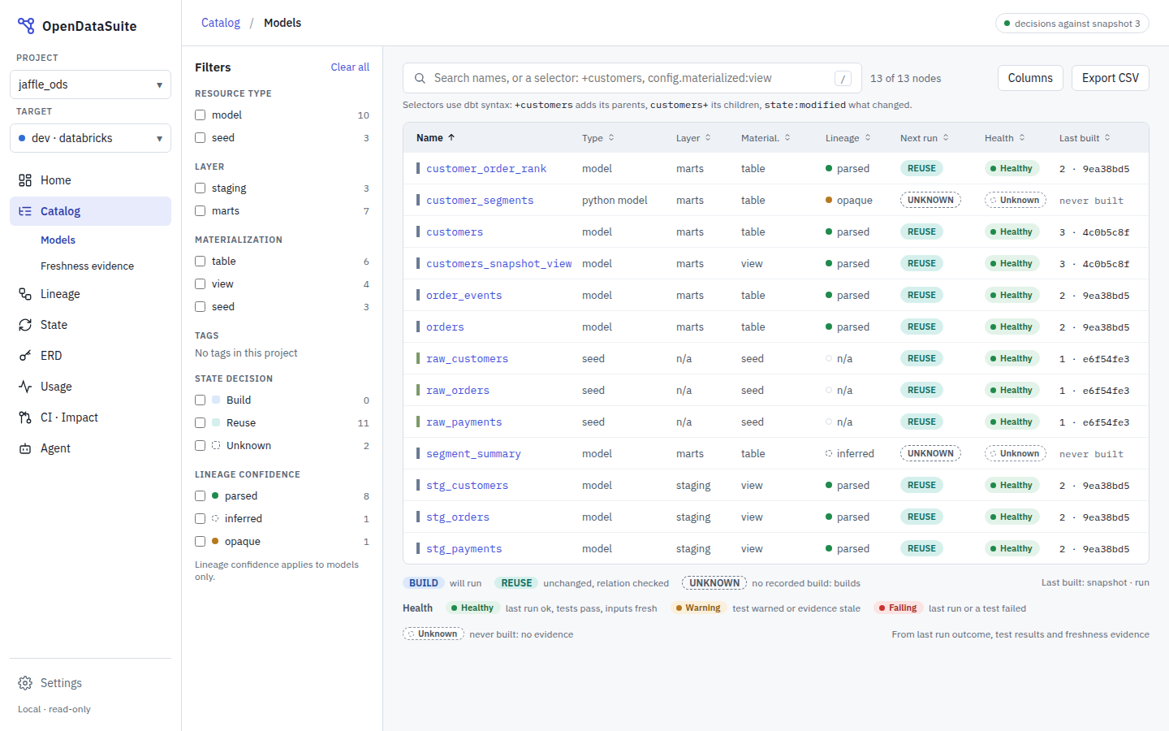Open the Columns chooser button
This screenshot has height=731, width=1169.
[1030, 78]
